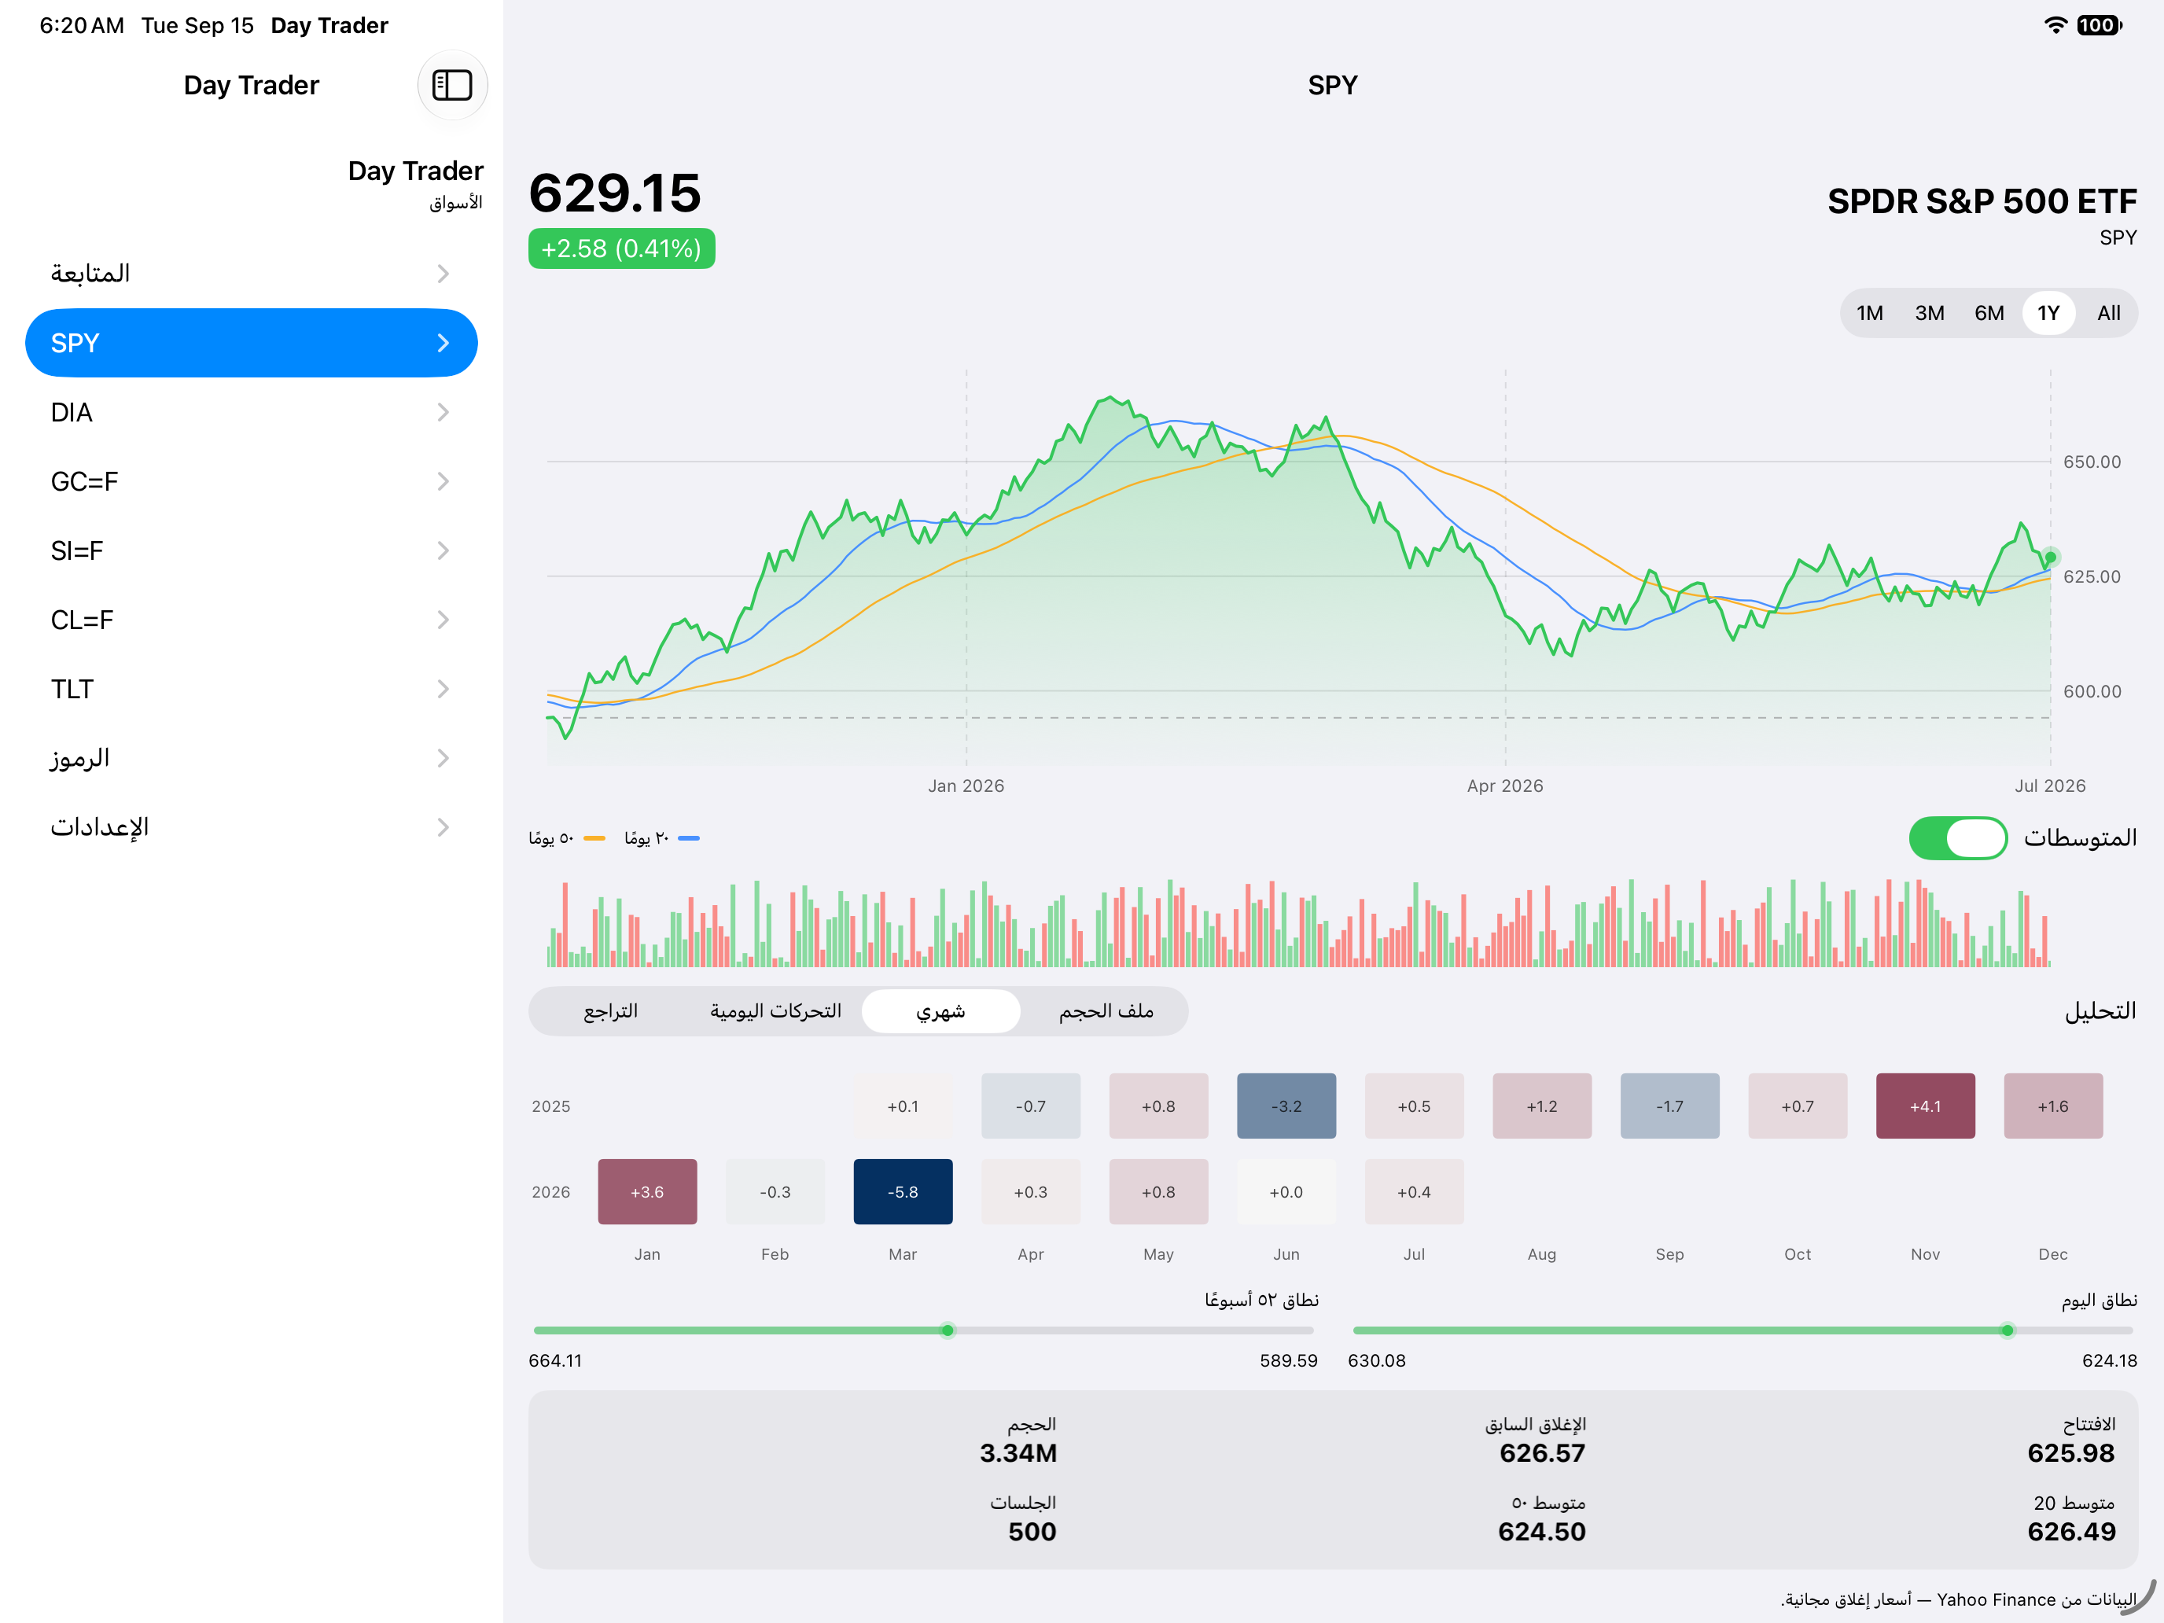Turn off the المتوسطات moving averages switch

point(1957,838)
